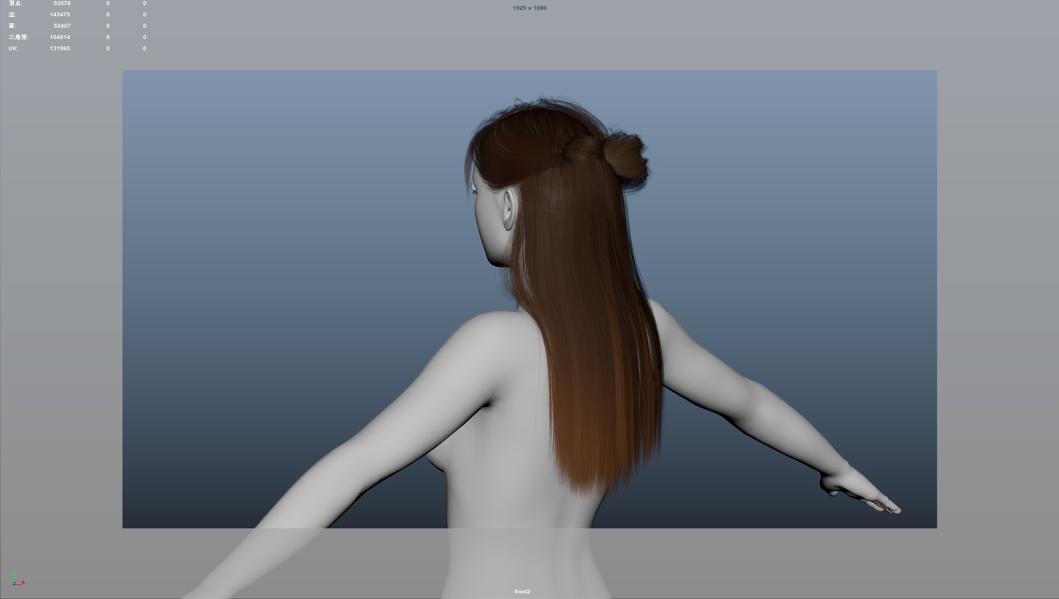Click the 边 edge count label

click(12, 15)
